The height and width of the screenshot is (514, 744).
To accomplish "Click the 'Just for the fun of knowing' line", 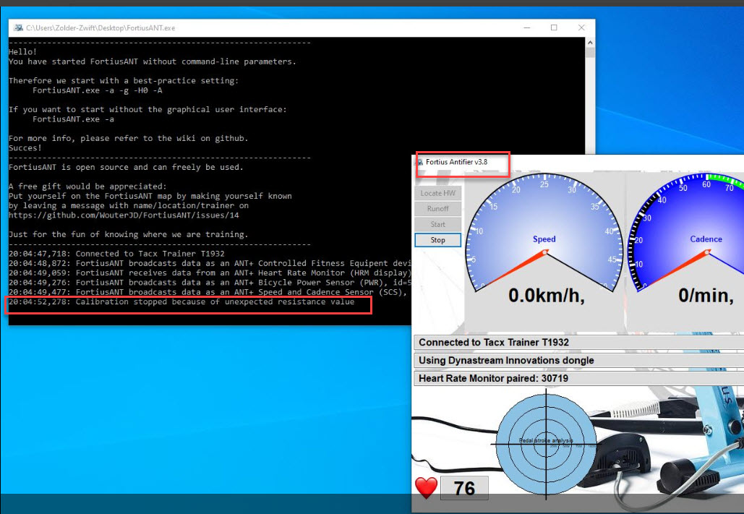I will pyautogui.click(x=128, y=234).
